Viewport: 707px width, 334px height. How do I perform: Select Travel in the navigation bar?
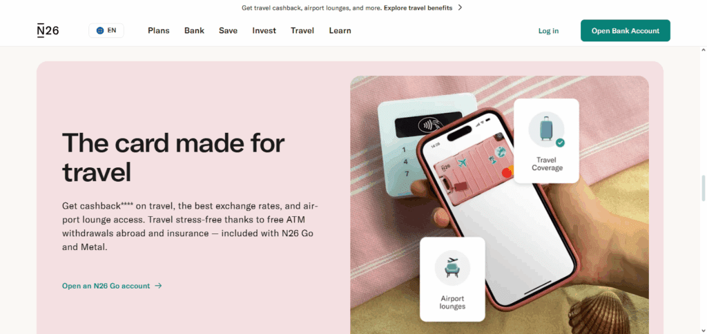(302, 30)
